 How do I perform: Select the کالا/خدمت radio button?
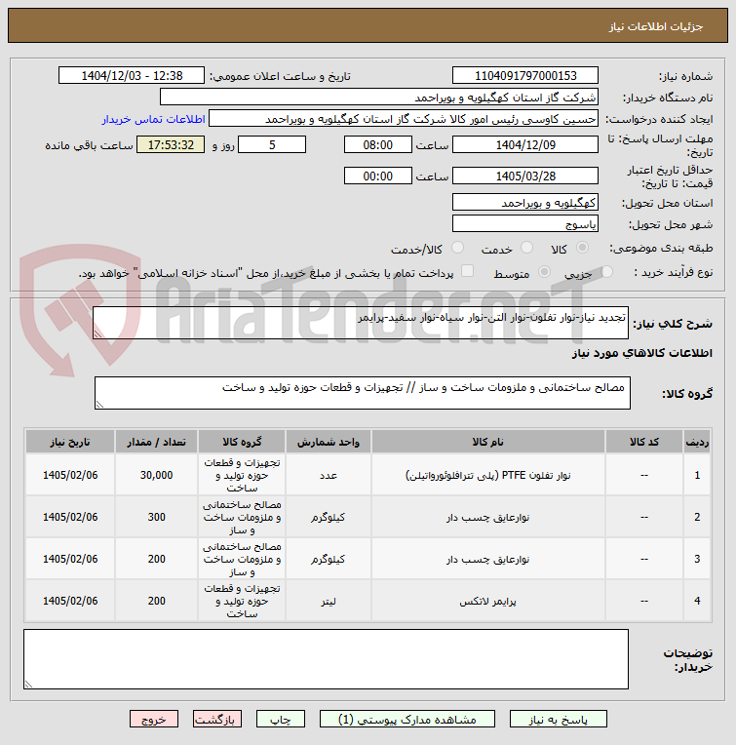point(458,248)
